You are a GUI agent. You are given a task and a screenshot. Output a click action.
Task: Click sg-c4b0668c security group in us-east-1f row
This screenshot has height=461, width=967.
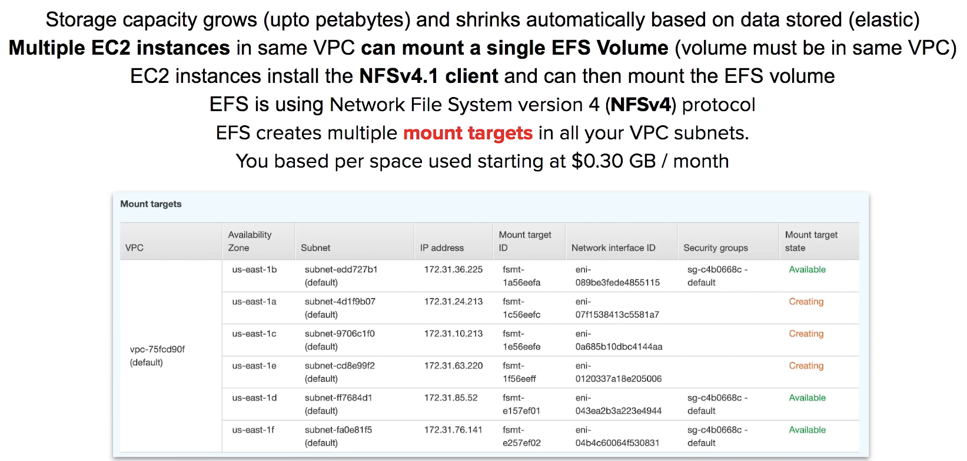point(717,436)
